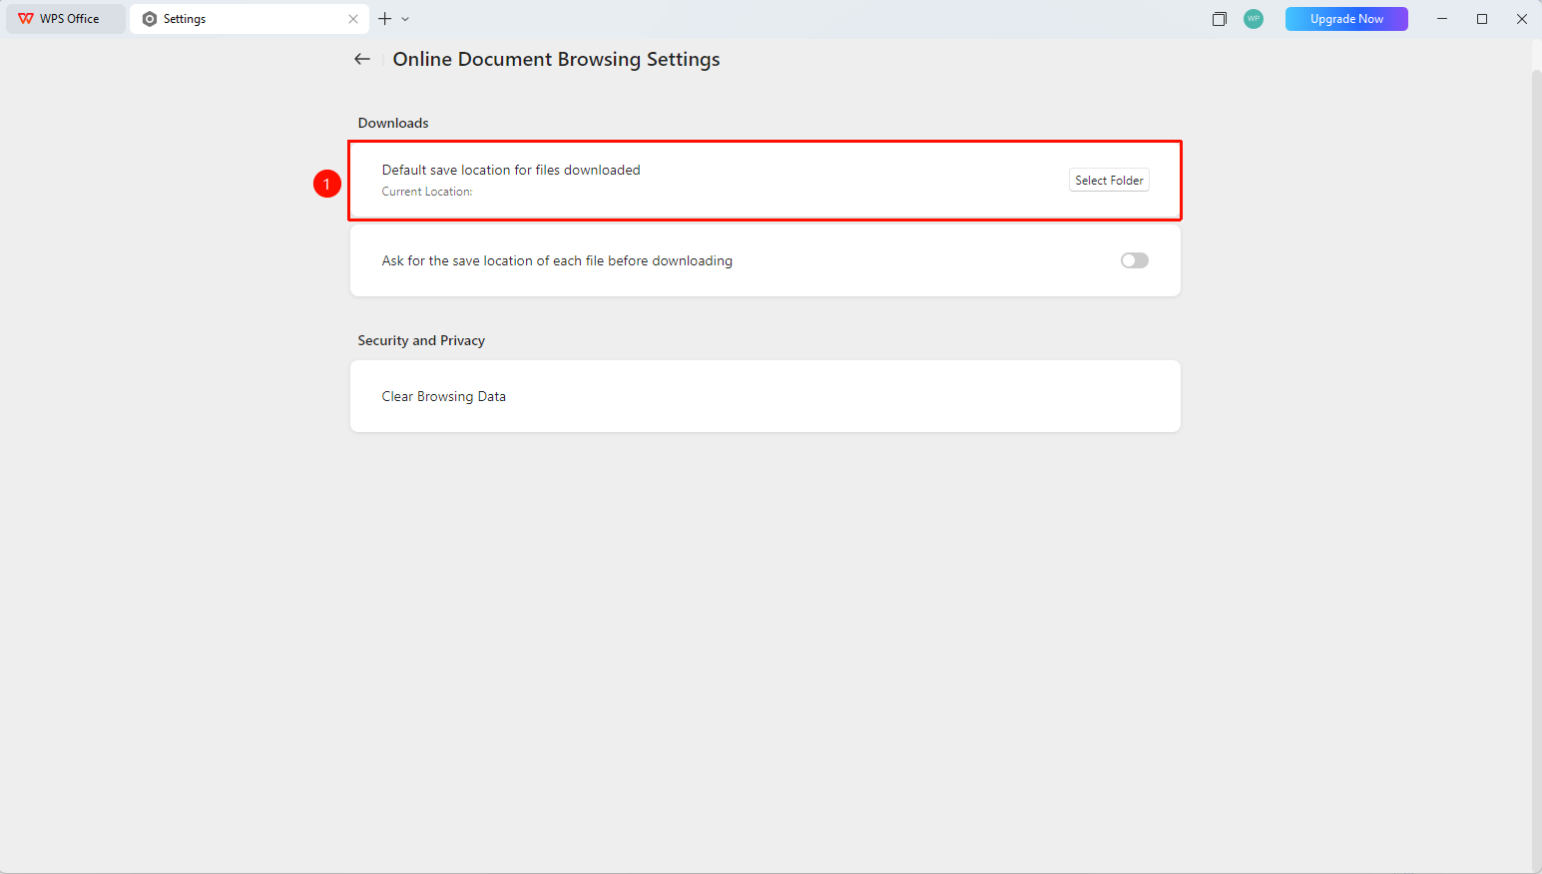Close the WPS Office window

pos(1522,19)
